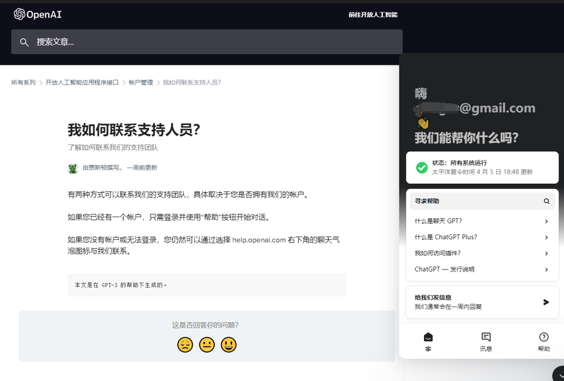
Task: Open the 我如何访问插件? help article
Action: click(482, 253)
